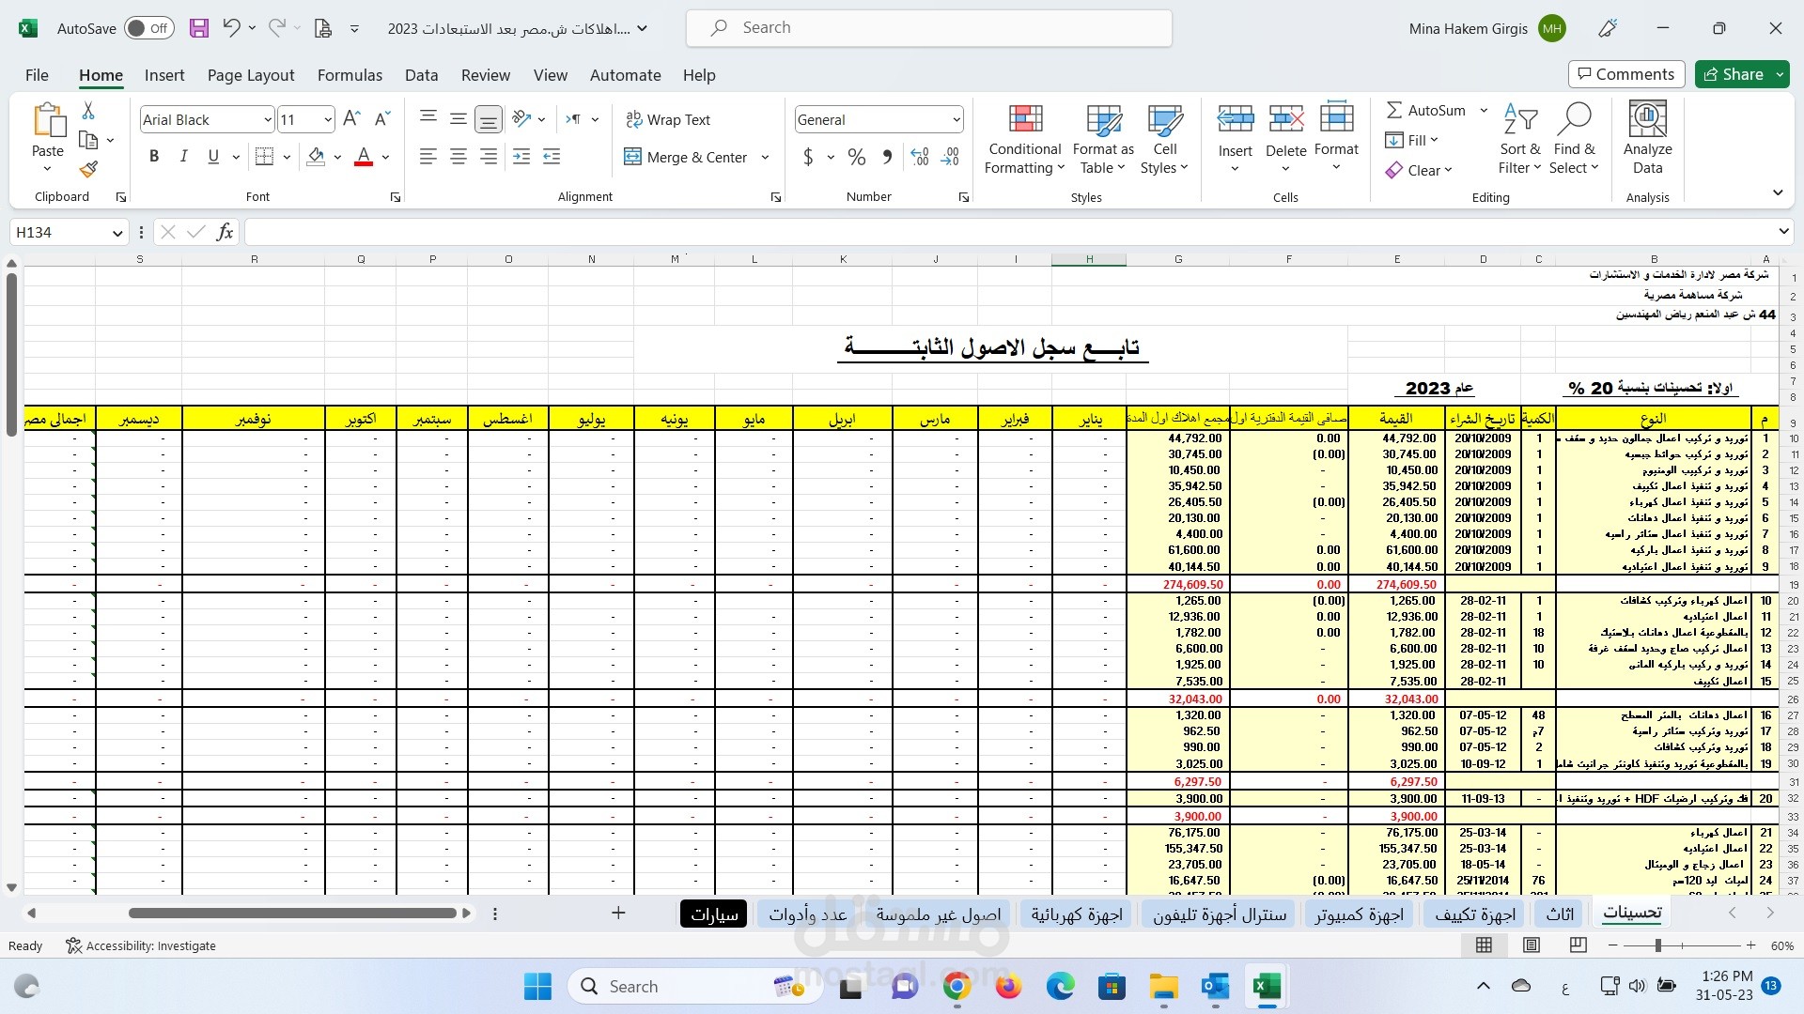Open Conditional Formatting menu
The height and width of the screenshot is (1014, 1804).
tap(1025, 139)
